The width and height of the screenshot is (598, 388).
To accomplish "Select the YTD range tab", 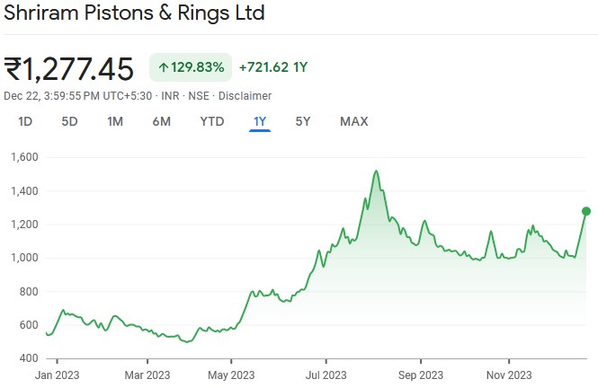I will [x=212, y=121].
